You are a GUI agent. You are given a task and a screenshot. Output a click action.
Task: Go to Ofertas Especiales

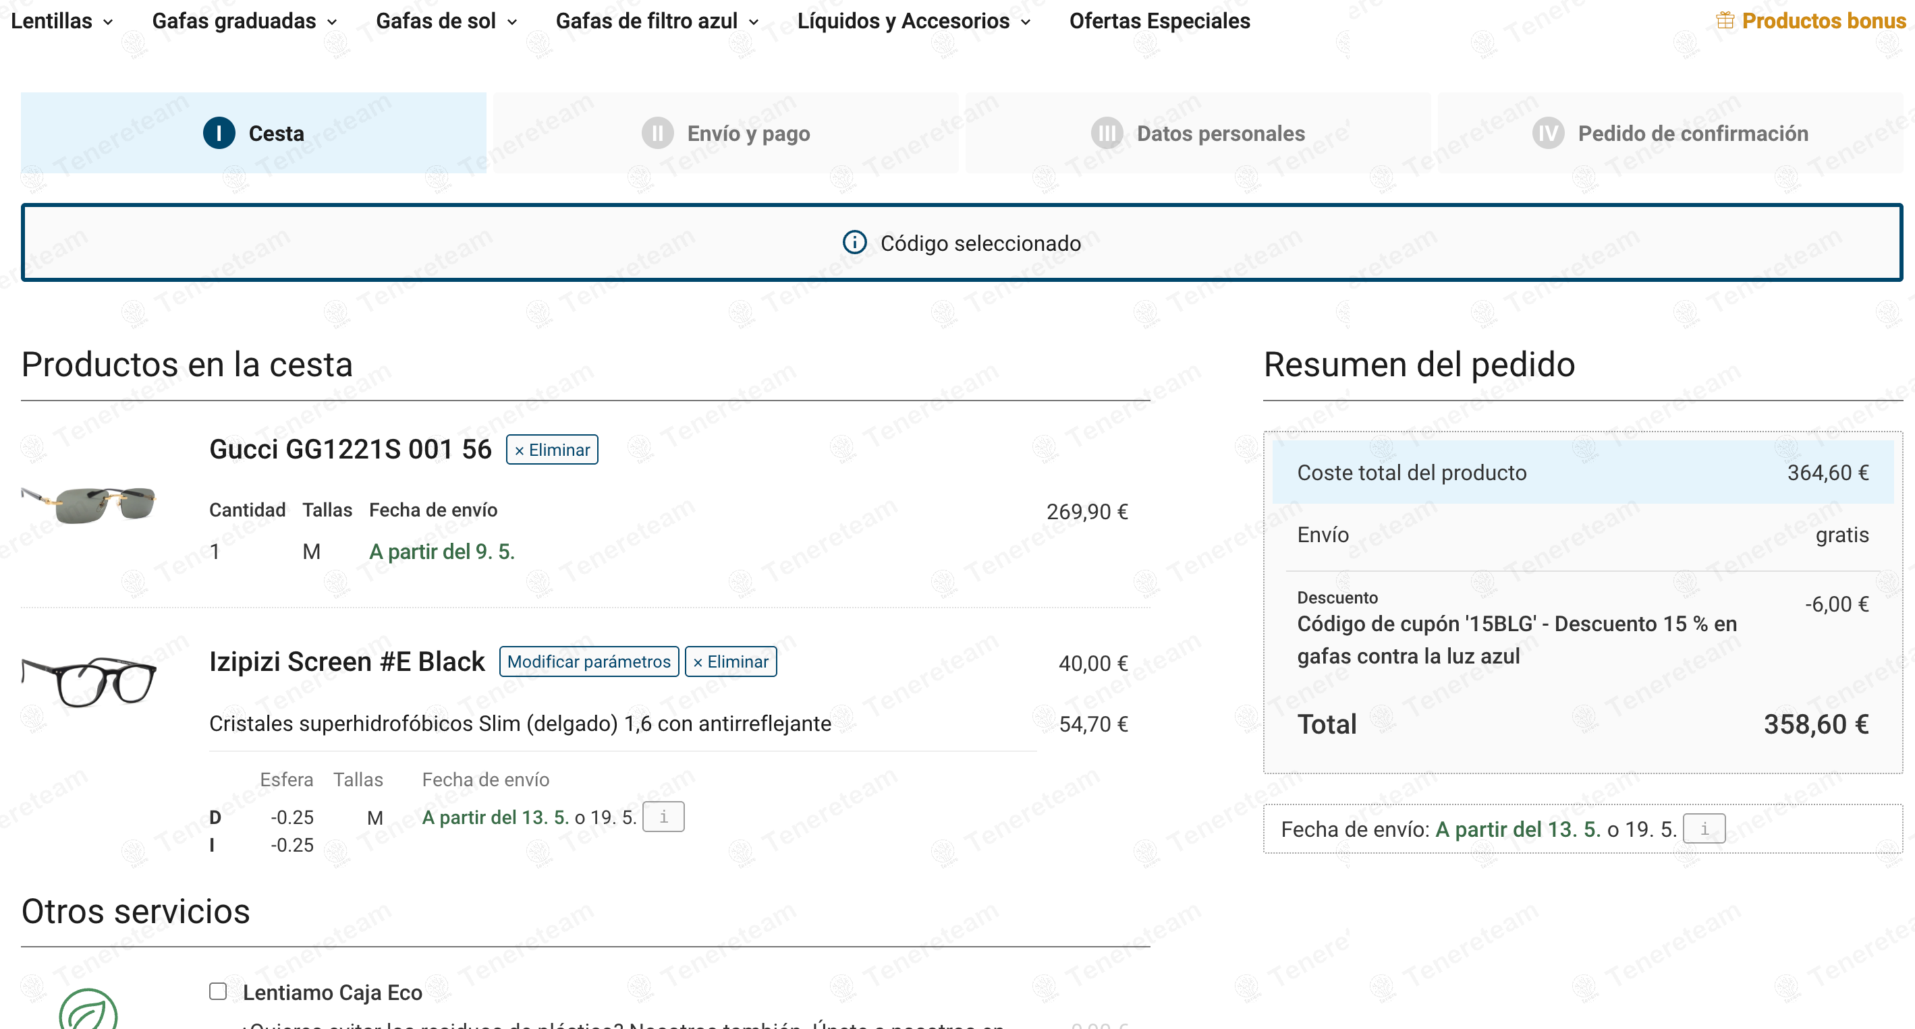click(1160, 21)
